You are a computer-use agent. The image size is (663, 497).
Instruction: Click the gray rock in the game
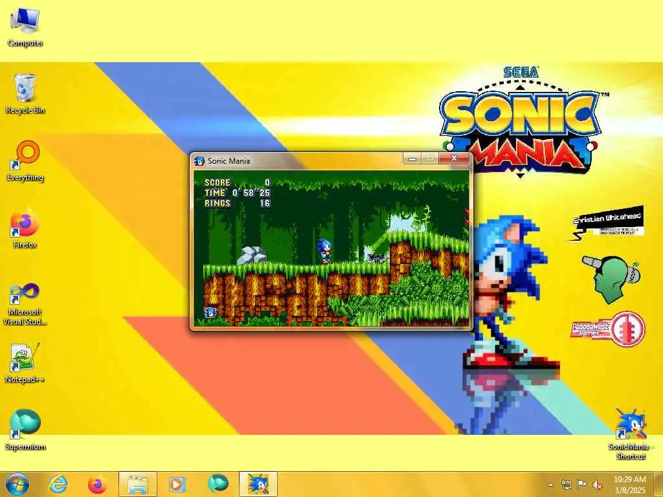point(252,255)
